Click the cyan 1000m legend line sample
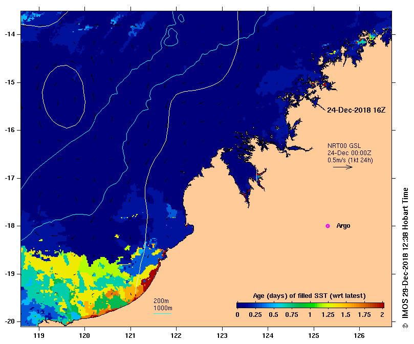414x344 pixels. coord(162,314)
